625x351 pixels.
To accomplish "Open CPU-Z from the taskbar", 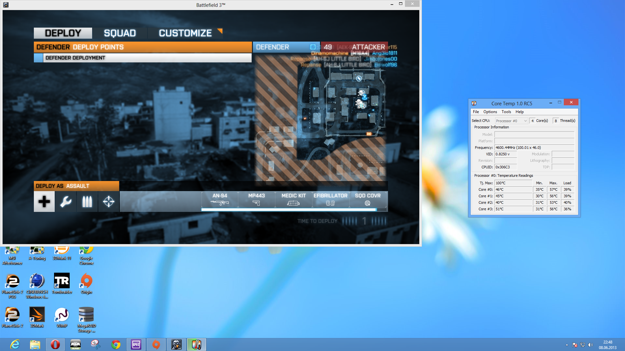I will coord(136,344).
